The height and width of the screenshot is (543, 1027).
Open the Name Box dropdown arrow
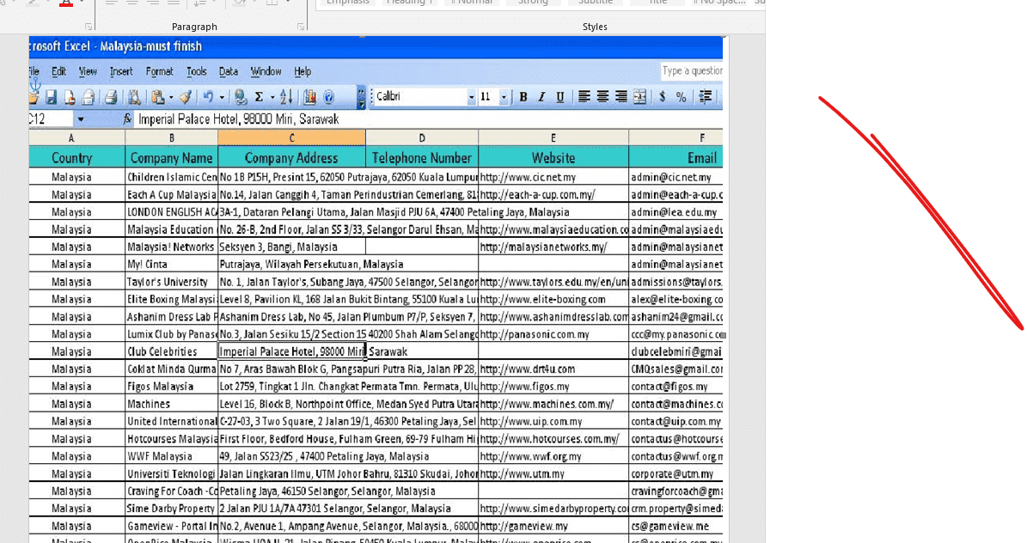(x=81, y=119)
